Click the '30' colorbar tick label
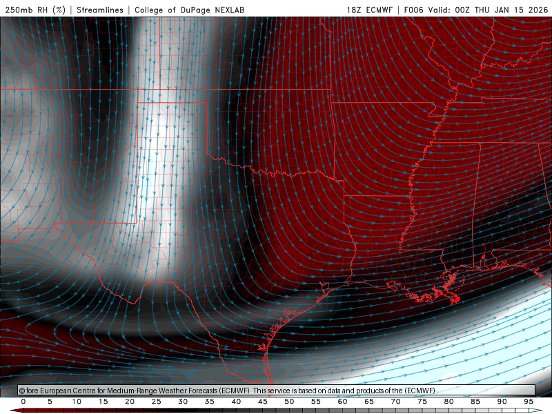This screenshot has width=552, height=414. 183,402
